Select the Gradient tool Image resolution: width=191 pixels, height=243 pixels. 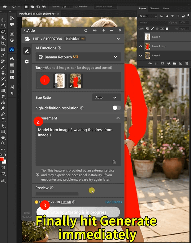3,90
